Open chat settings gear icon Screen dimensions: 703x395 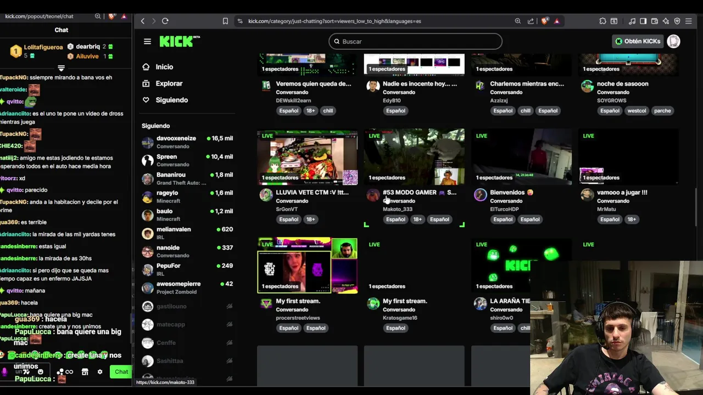coord(99,372)
